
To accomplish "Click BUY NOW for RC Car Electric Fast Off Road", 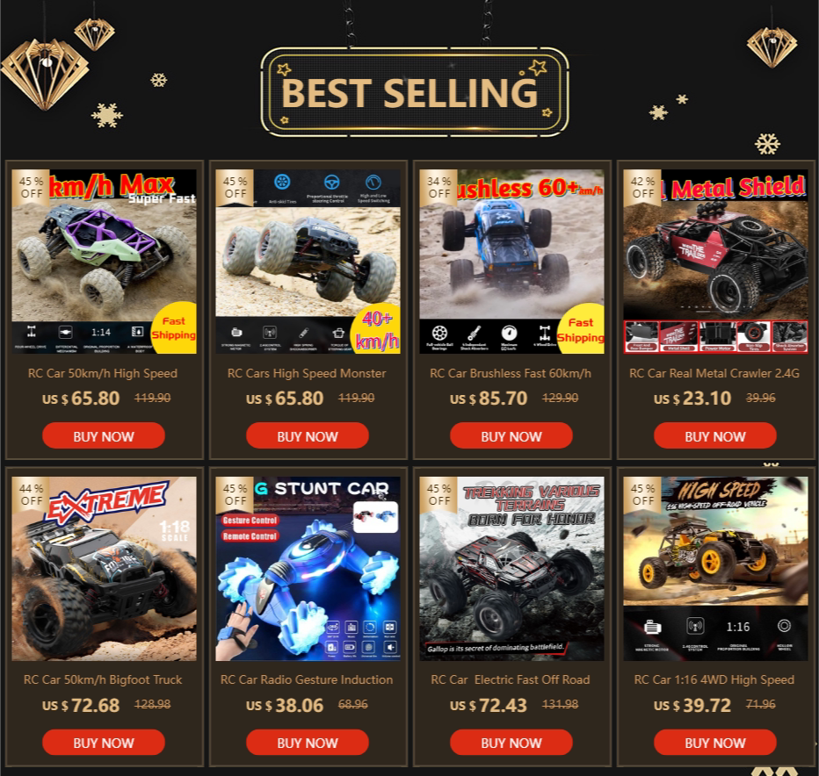I will 511,742.
